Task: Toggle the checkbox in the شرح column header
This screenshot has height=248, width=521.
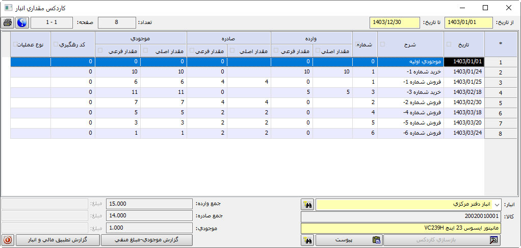Action: [x=382, y=44]
